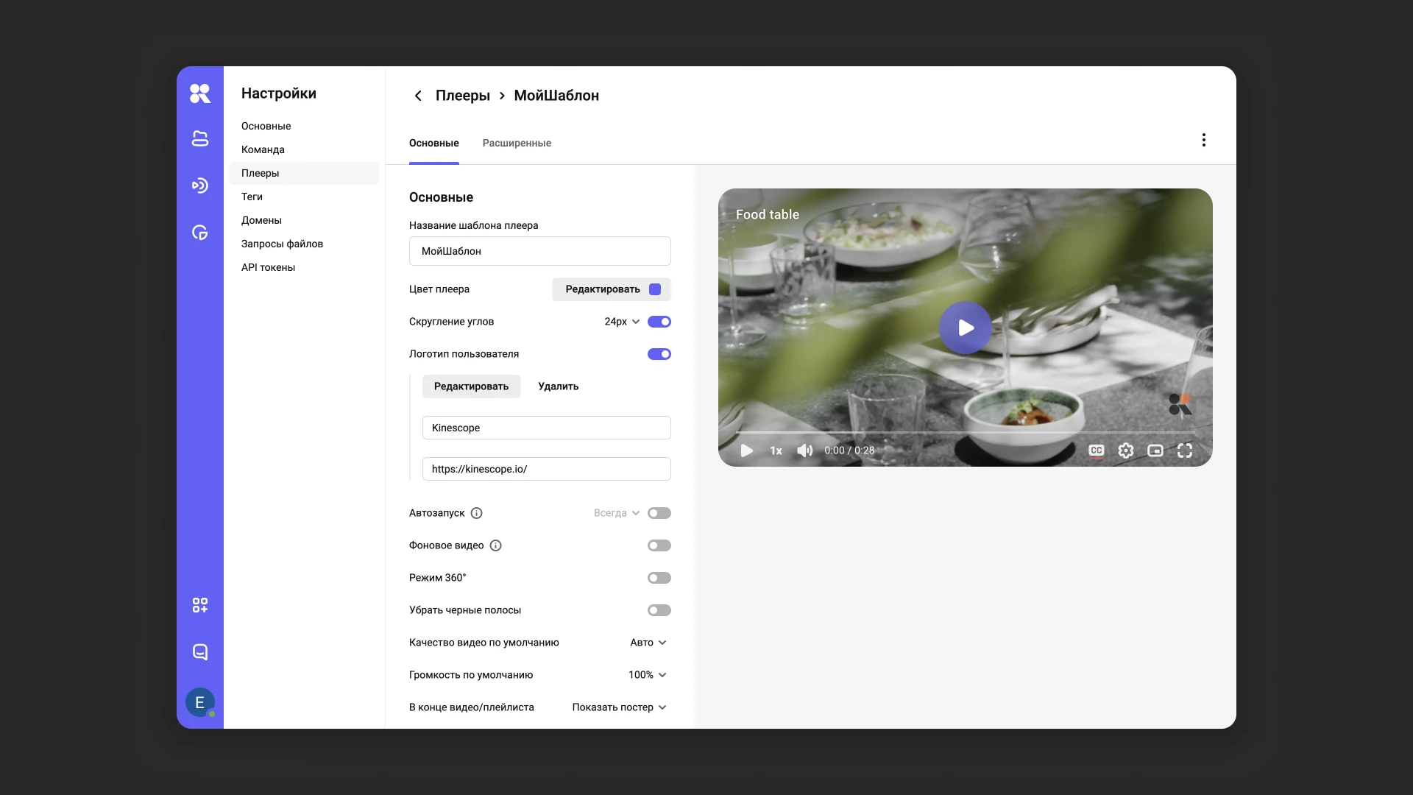Toggle subtitles CC in the player
This screenshot has width=1413, height=795.
pyautogui.click(x=1097, y=451)
